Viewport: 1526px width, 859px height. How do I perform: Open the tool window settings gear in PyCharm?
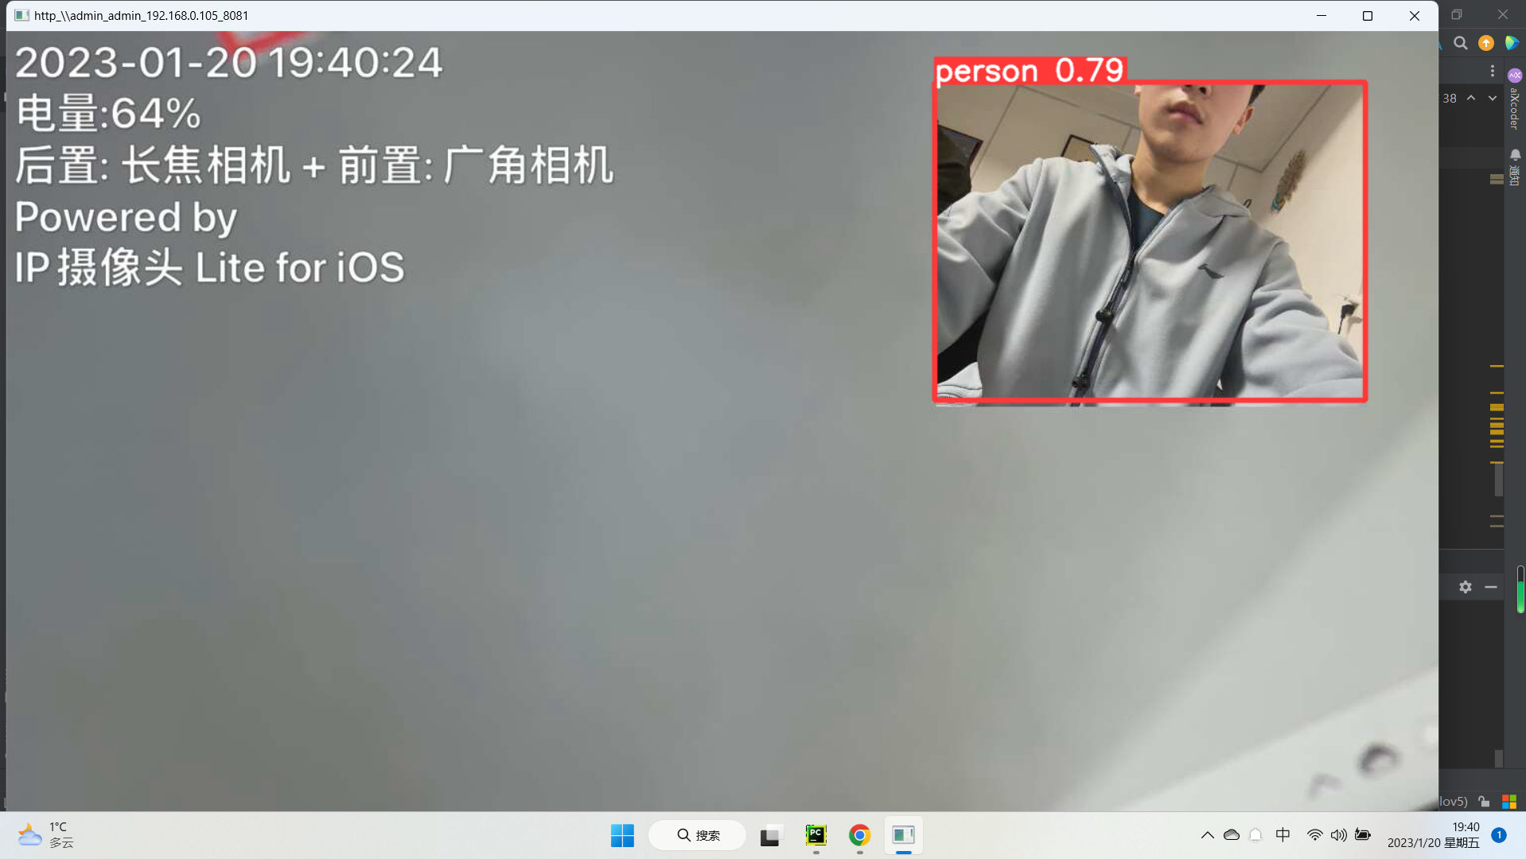tap(1466, 587)
